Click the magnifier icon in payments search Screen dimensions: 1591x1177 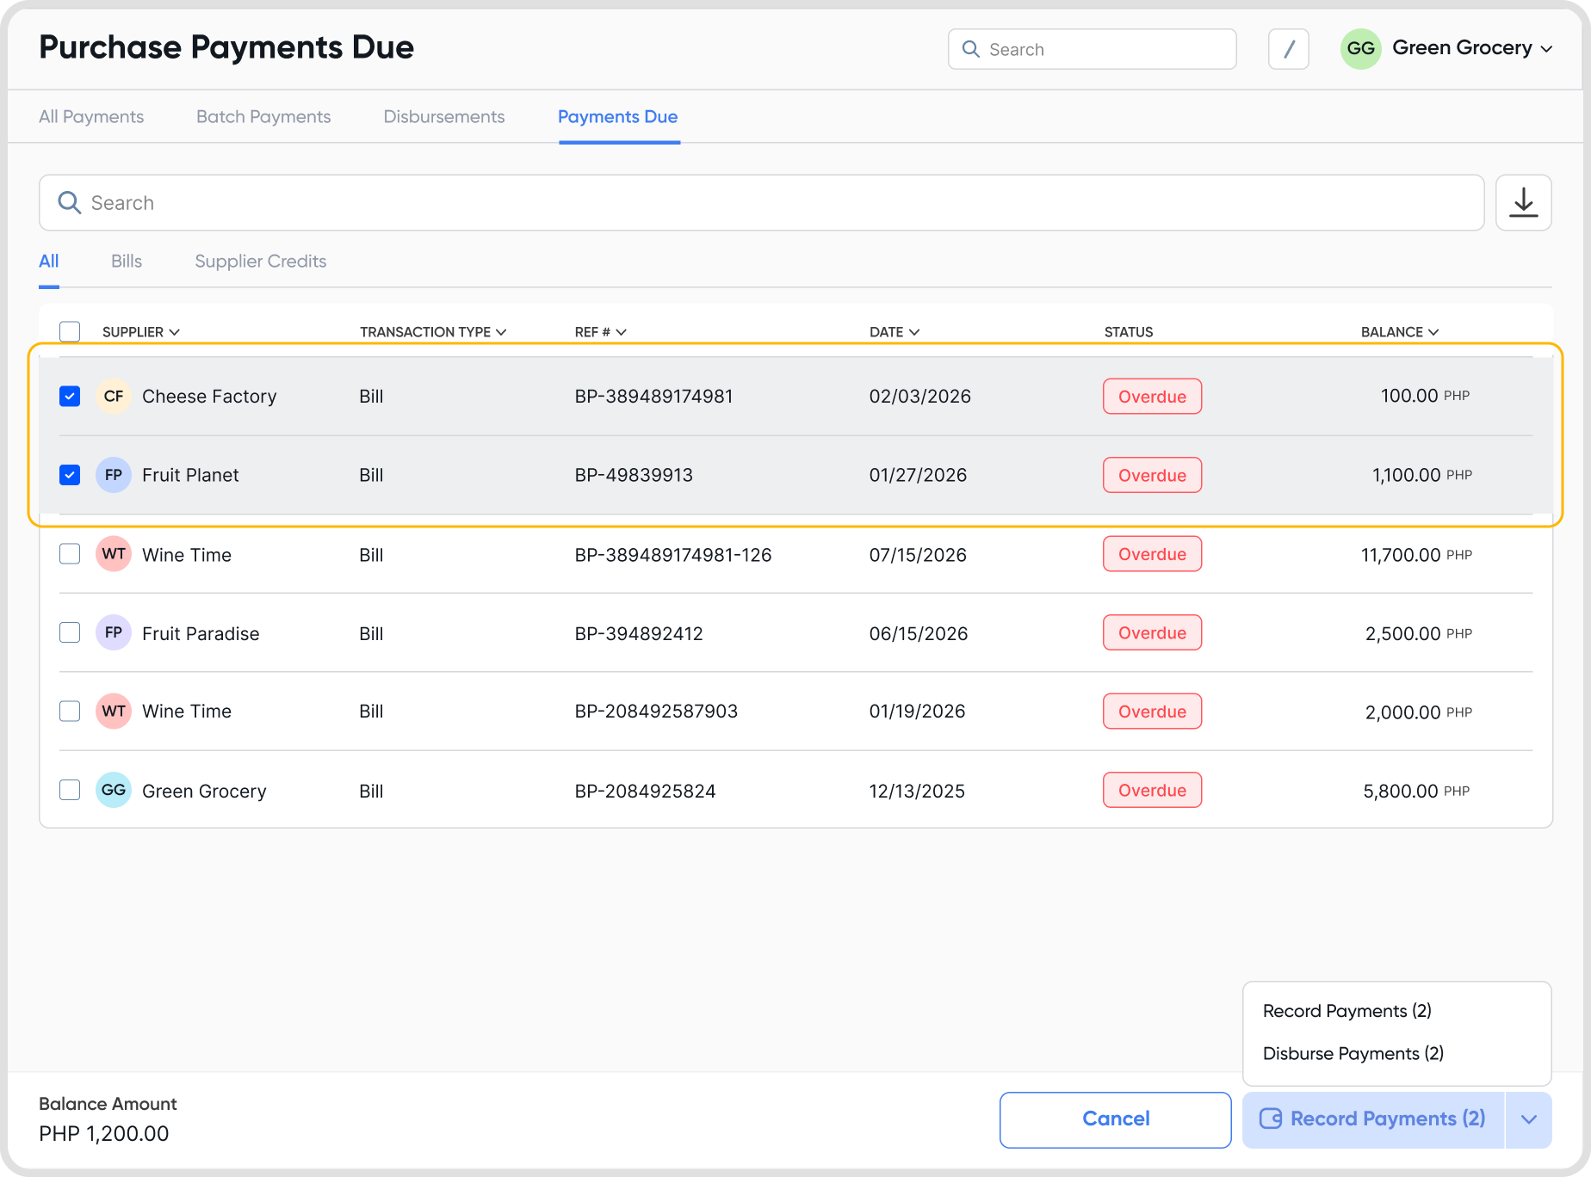point(69,203)
